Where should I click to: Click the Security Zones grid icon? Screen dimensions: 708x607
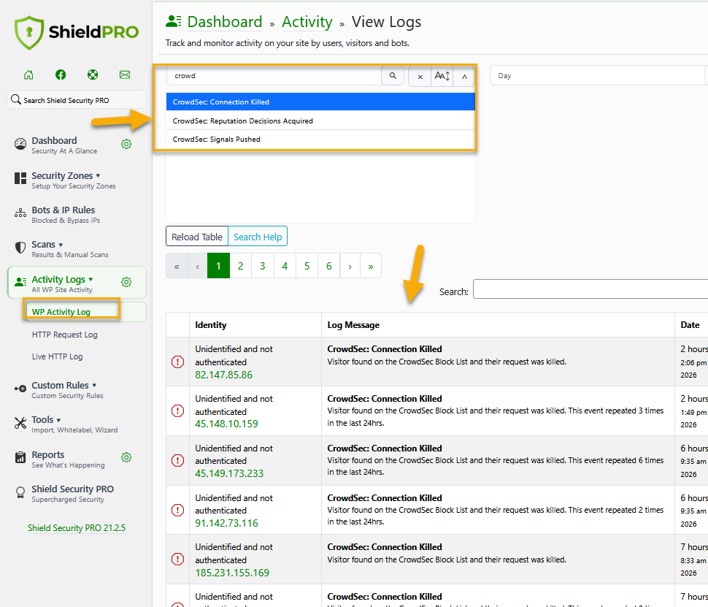[x=20, y=178]
